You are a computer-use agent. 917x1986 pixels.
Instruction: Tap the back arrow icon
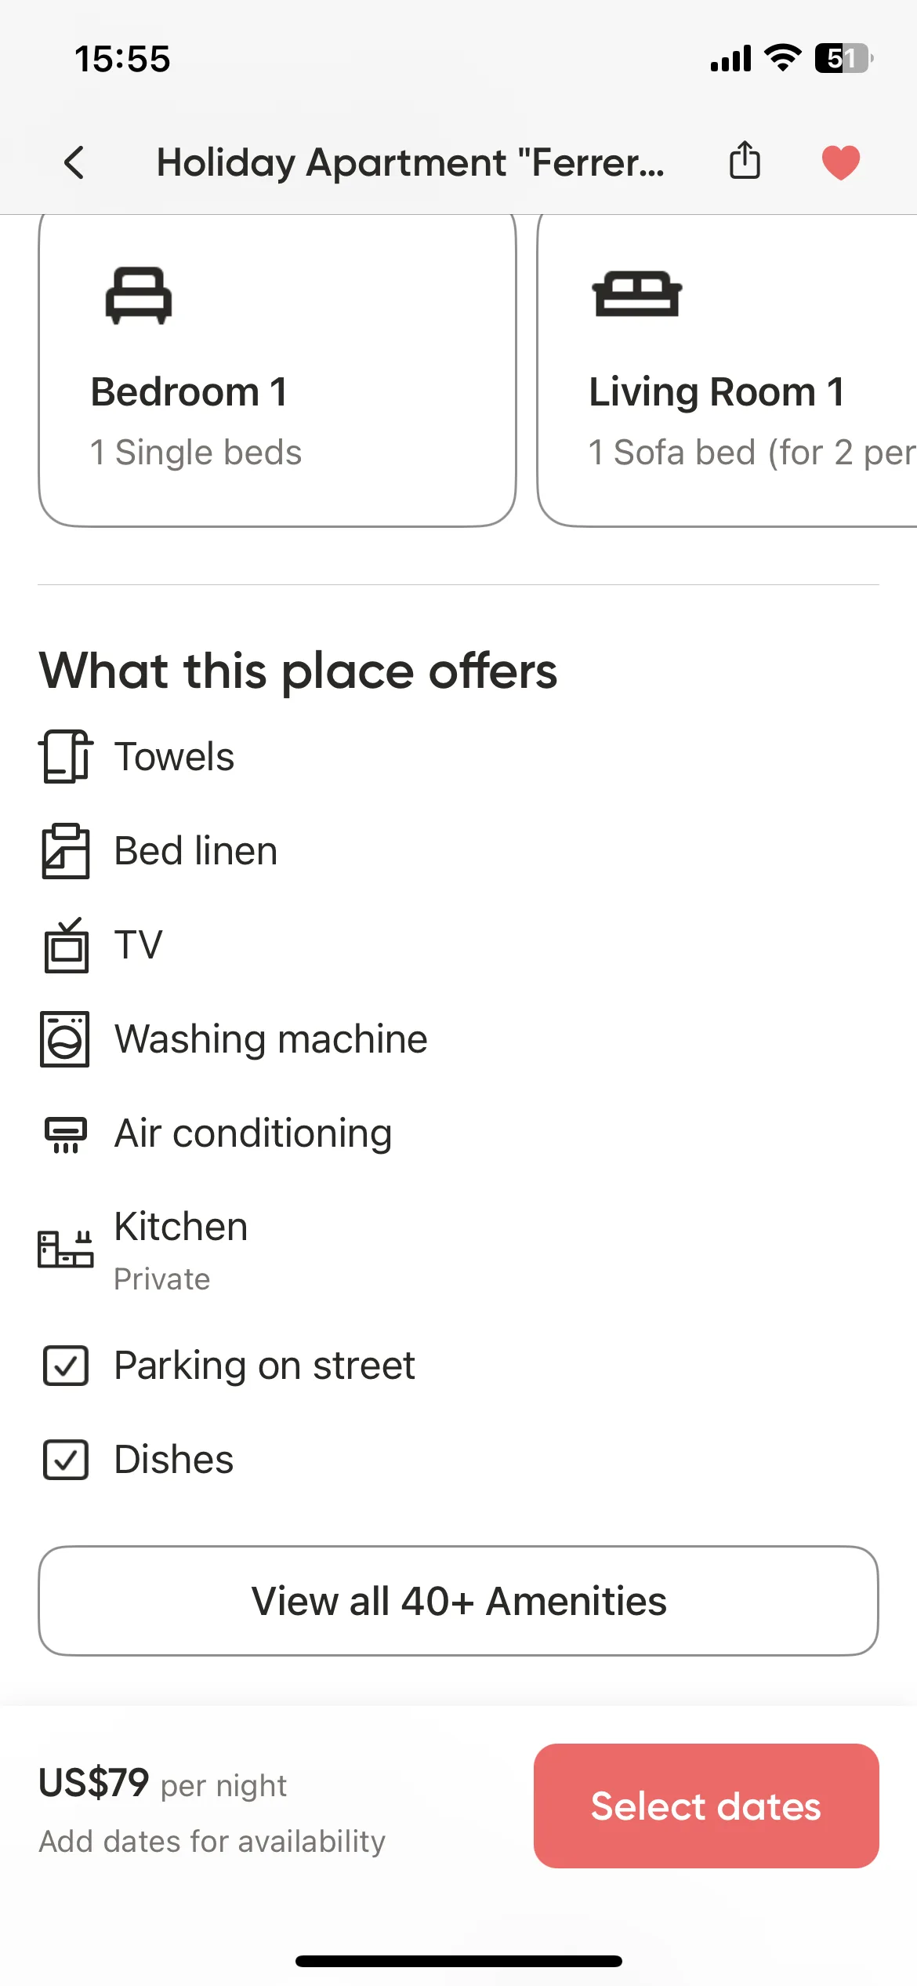coord(74,162)
